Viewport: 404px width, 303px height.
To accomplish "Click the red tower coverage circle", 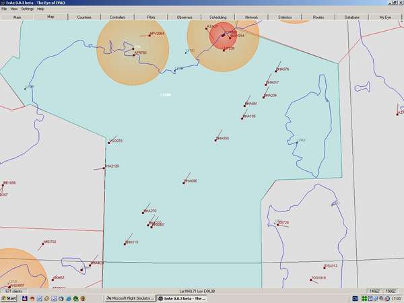I will point(223,36).
